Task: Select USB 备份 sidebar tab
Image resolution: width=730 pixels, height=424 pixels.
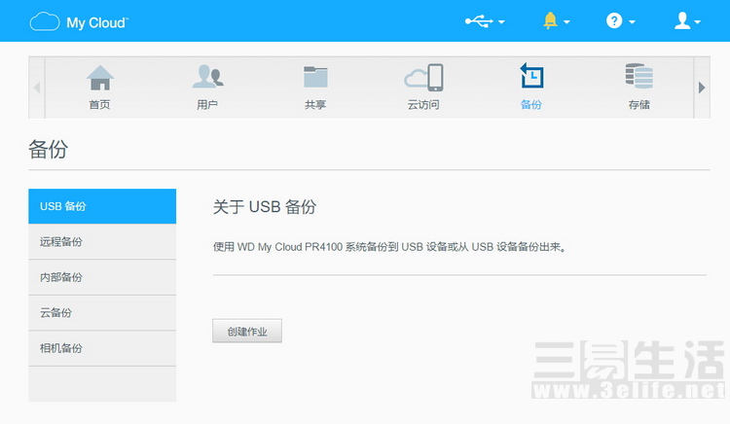Action: 102,206
